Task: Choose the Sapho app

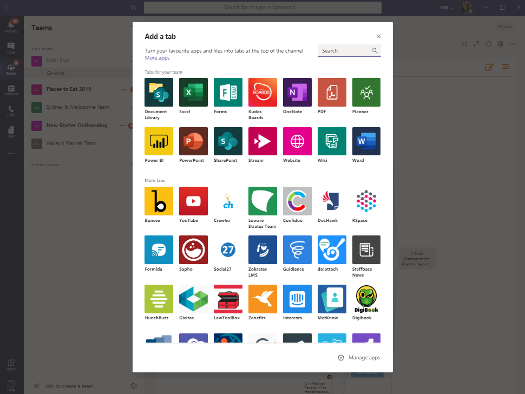Action: coord(193,249)
